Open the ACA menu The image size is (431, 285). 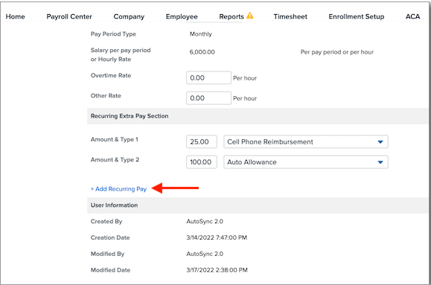(412, 16)
